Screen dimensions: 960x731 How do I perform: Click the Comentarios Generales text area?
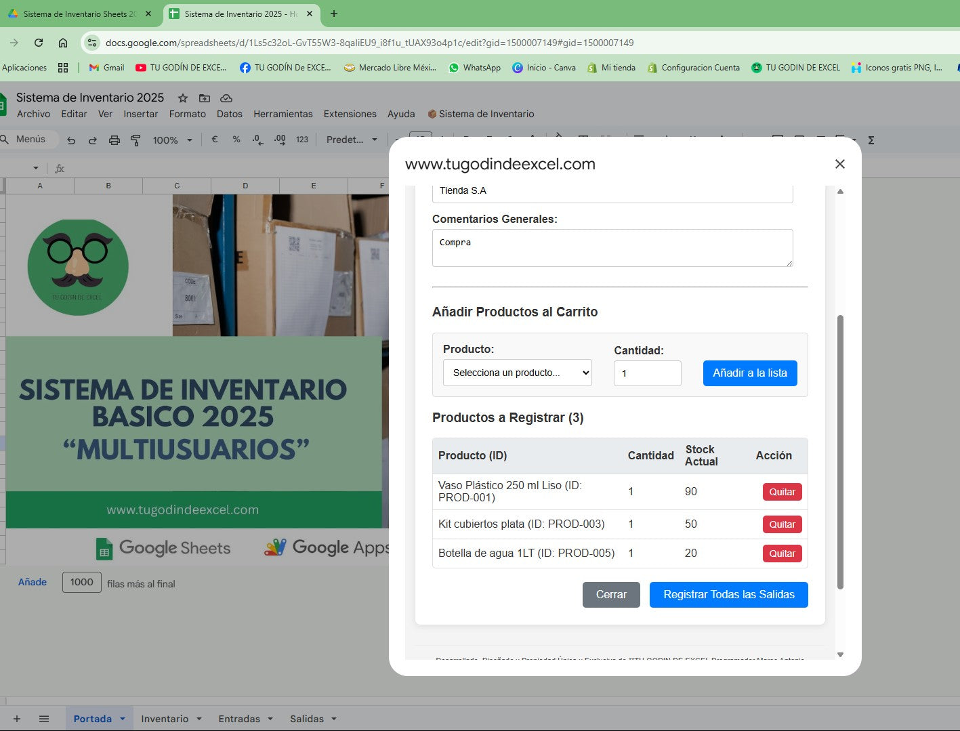tap(612, 248)
